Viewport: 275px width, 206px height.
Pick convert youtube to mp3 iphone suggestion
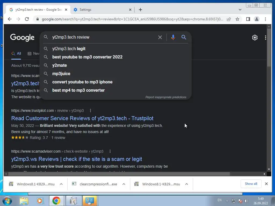click(x=116, y=82)
